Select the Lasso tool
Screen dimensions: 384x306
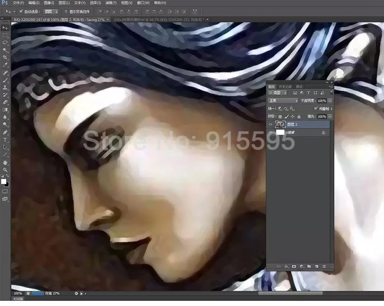5,43
